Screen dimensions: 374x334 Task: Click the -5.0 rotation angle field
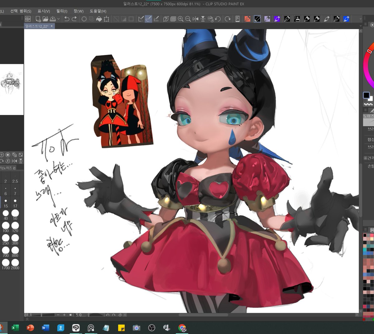(81, 315)
